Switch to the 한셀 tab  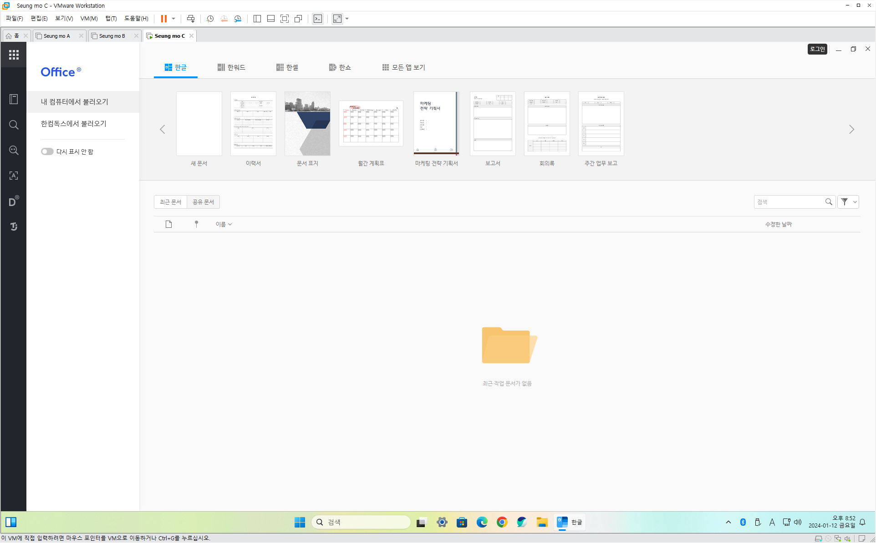287,67
